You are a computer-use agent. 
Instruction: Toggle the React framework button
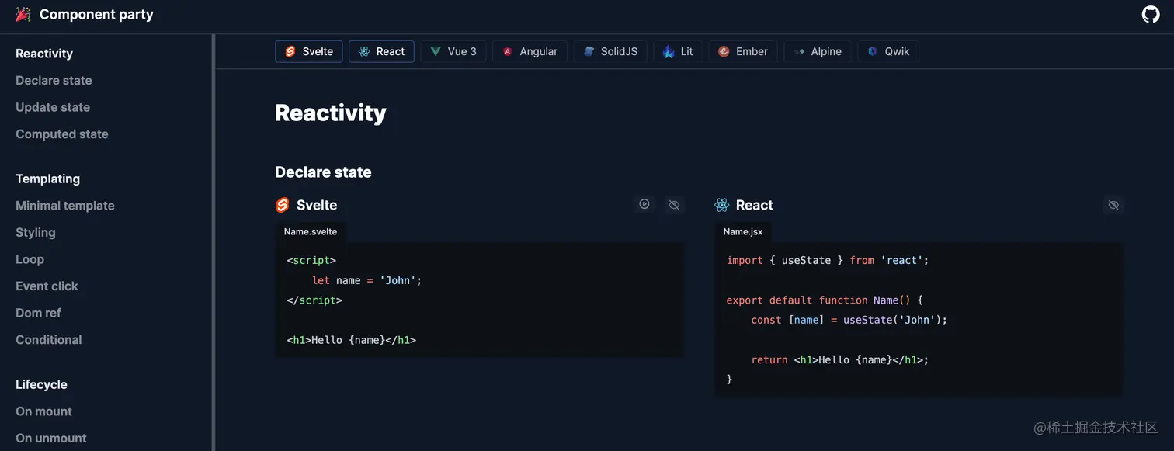coord(381,51)
